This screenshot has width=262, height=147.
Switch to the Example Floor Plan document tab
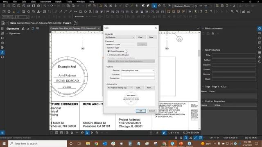coord(73,29)
